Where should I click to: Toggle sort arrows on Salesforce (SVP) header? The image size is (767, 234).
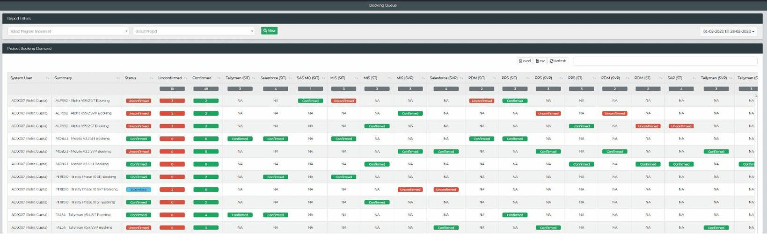click(x=462, y=78)
